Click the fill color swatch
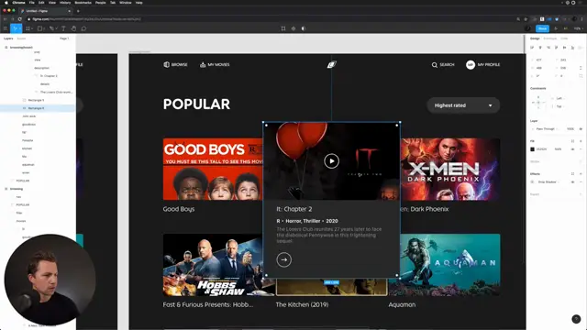 click(x=532, y=148)
